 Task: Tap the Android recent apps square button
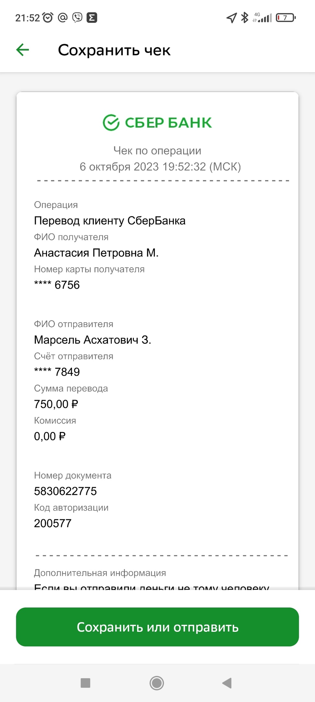click(85, 683)
